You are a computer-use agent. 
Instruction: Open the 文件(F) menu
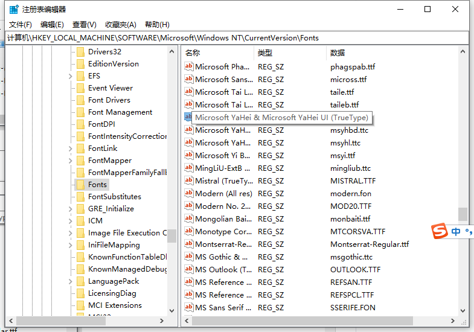21,25
